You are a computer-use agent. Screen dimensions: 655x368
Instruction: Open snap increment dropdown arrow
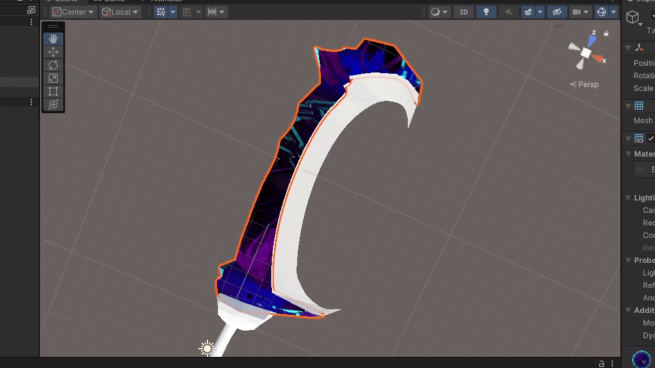(222, 12)
